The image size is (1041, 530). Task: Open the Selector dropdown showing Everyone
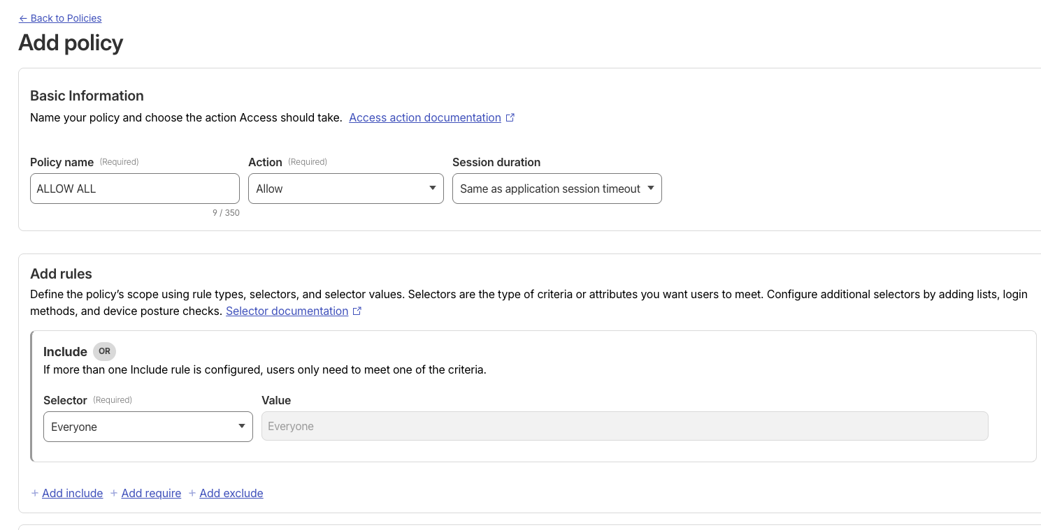pyautogui.click(x=148, y=427)
